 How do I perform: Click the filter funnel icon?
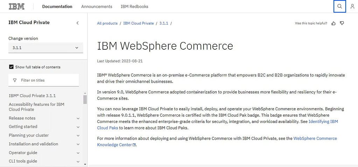point(15,81)
